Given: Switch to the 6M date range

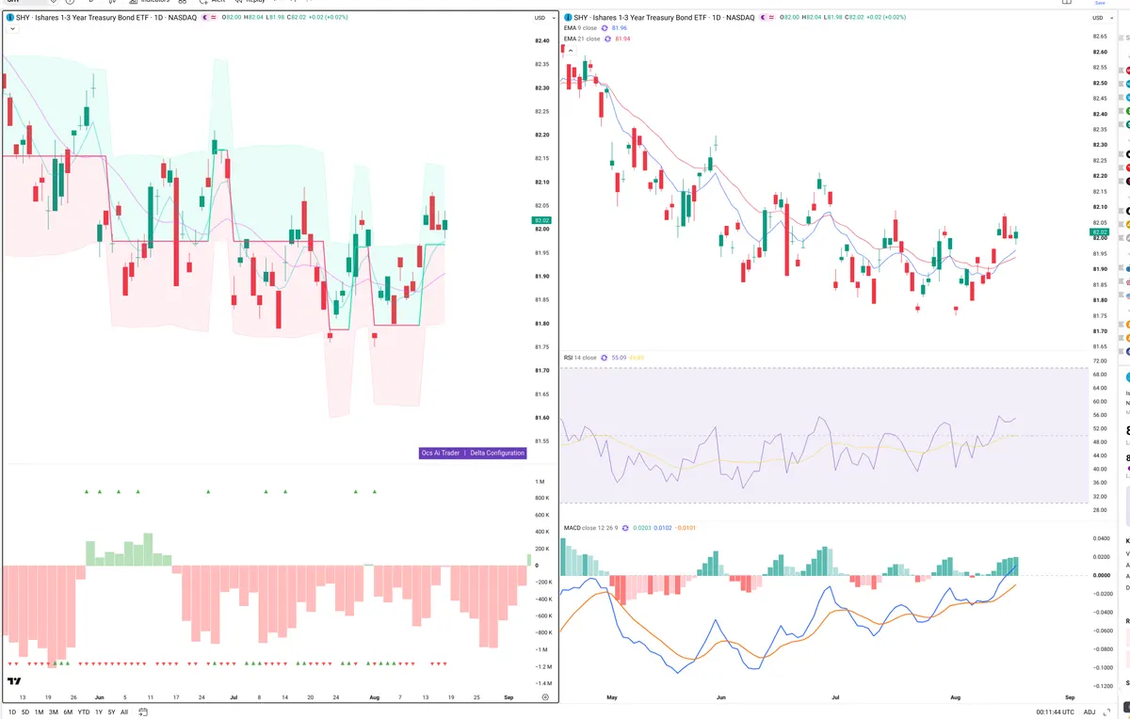Looking at the screenshot, I should (x=68, y=712).
